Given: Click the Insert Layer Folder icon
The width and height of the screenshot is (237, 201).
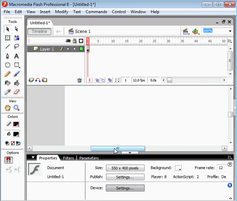Looking at the screenshot, I should tap(44, 80).
